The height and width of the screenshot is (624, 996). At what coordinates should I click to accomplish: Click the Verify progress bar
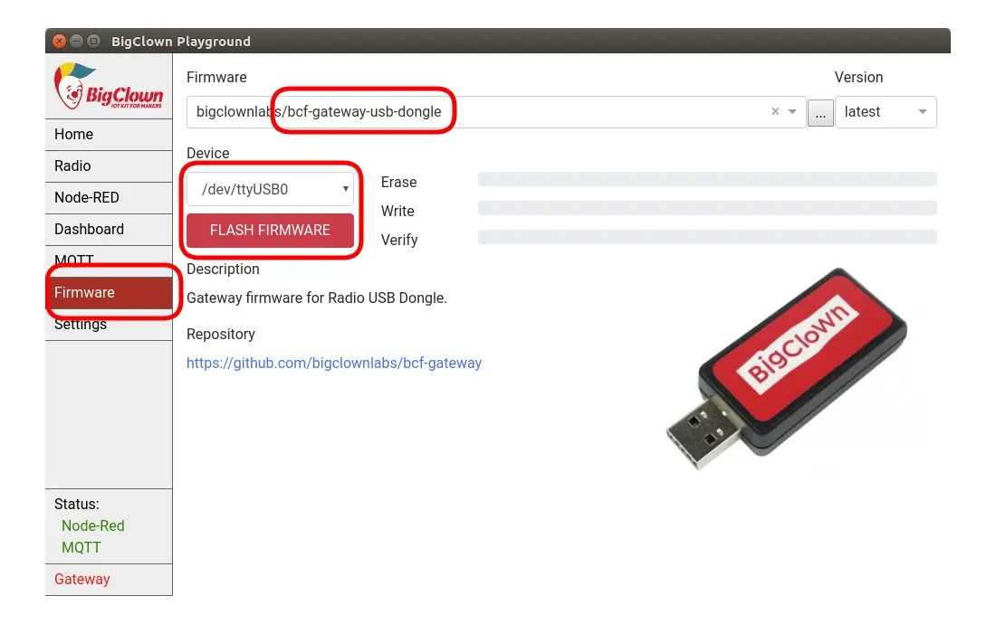point(707,237)
